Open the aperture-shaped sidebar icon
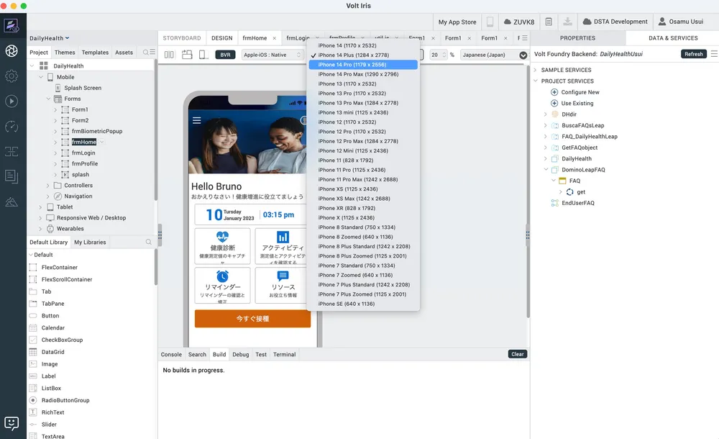Image resolution: width=719 pixels, height=439 pixels. click(12, 50)
